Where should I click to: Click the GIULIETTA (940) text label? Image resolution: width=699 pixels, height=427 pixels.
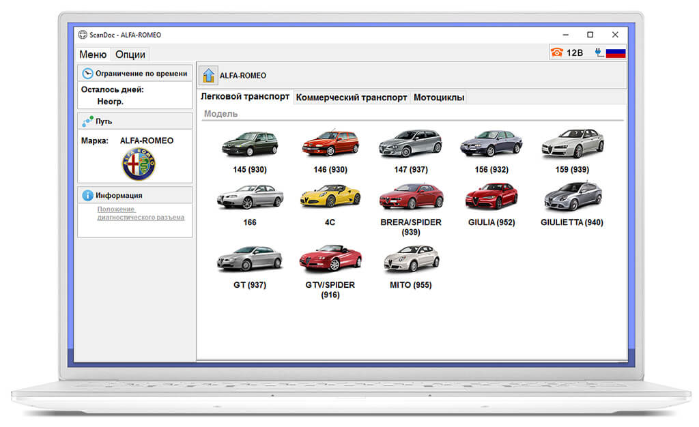pos(572,222)
